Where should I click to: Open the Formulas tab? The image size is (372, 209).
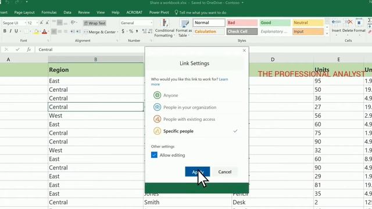coord(49,12)
